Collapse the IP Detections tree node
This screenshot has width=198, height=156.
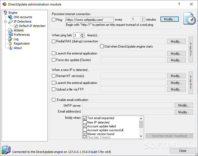(5, 21)
